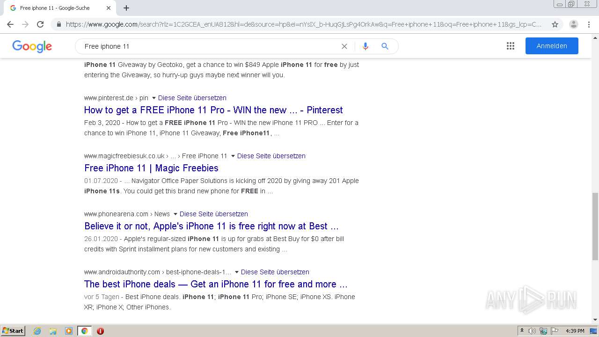The image size is (599, 337).
Task: Expand the magicfreebiesuk result options arrow
Action: [233, 156]
